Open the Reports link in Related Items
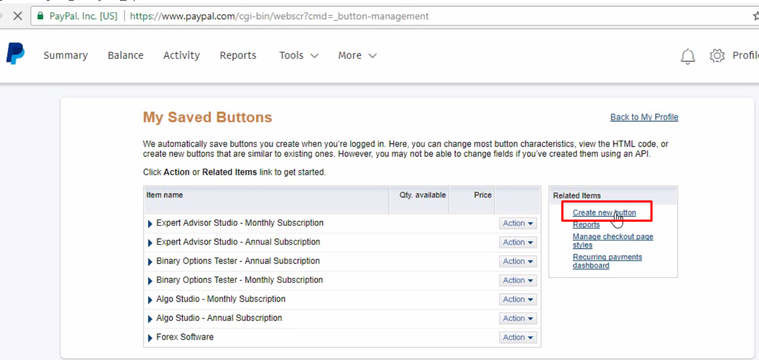This screenshot has height=360, width=759. [x=586, y=225]
